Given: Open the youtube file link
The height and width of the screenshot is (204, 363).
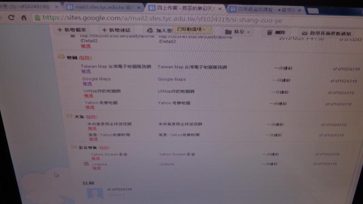Looking at the screenshot, I should pos(99,164).
